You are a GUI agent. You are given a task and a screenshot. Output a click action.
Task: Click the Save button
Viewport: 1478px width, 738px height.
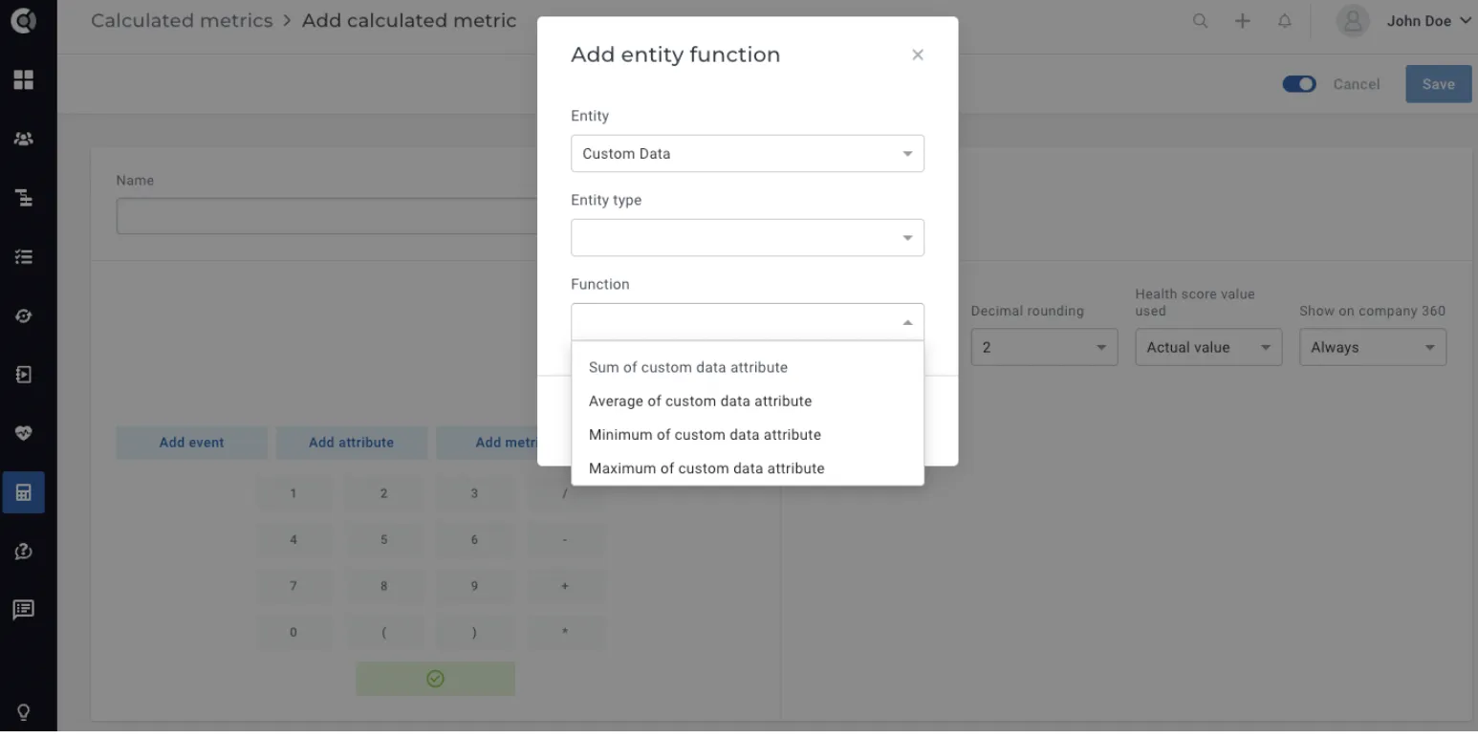pos(1438,84)
